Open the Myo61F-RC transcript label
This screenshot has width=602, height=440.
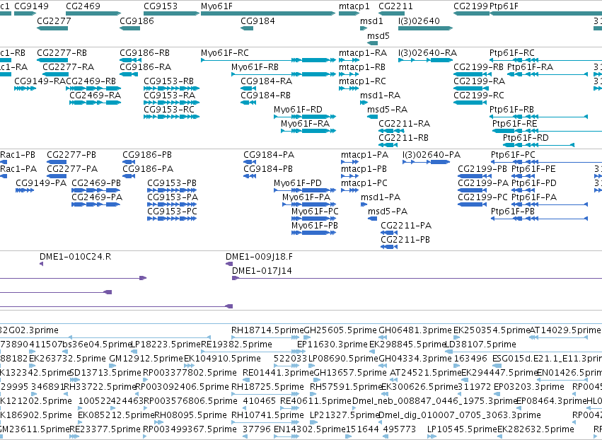point(224,52)
